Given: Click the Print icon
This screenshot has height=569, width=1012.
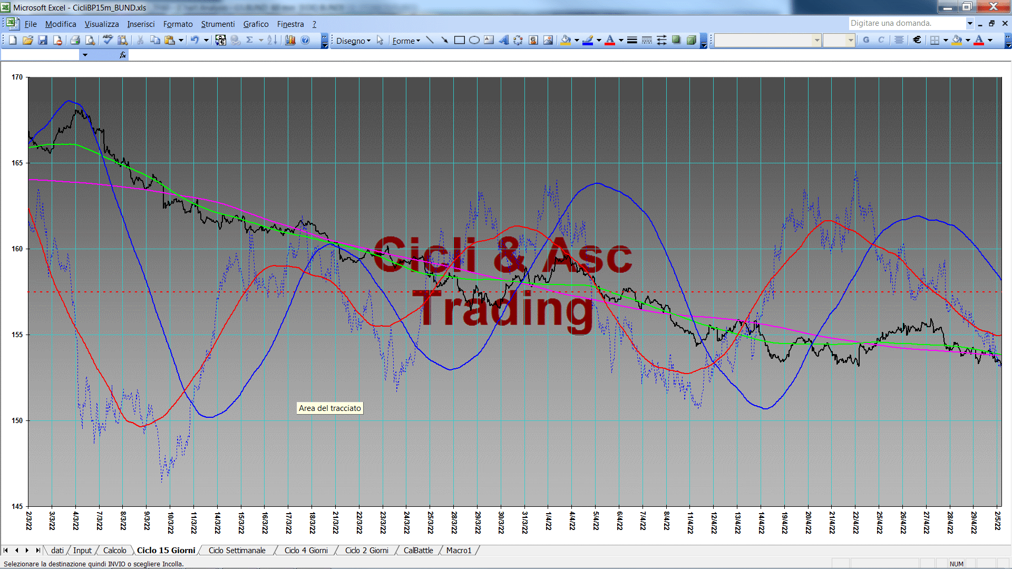Looking at the screenshot, I should 75,40.
